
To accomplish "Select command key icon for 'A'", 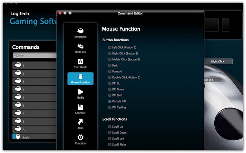I will pos(18,129).
